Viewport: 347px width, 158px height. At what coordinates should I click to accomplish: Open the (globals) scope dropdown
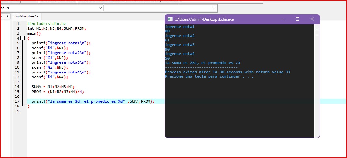click(x=100, y=8)
